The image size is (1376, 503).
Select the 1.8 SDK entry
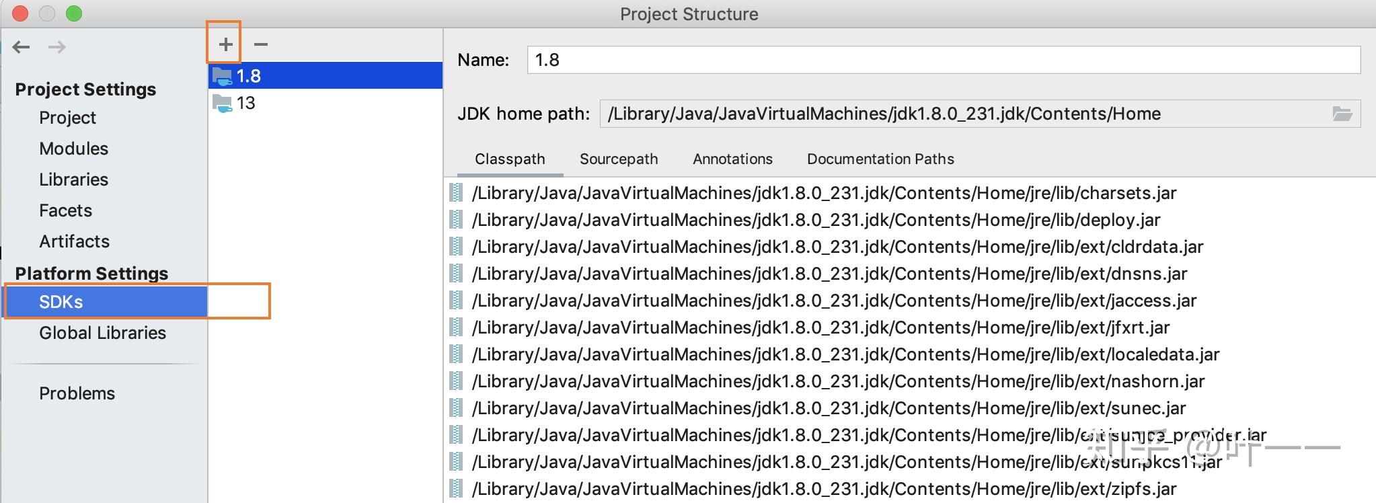pos(326,76)
